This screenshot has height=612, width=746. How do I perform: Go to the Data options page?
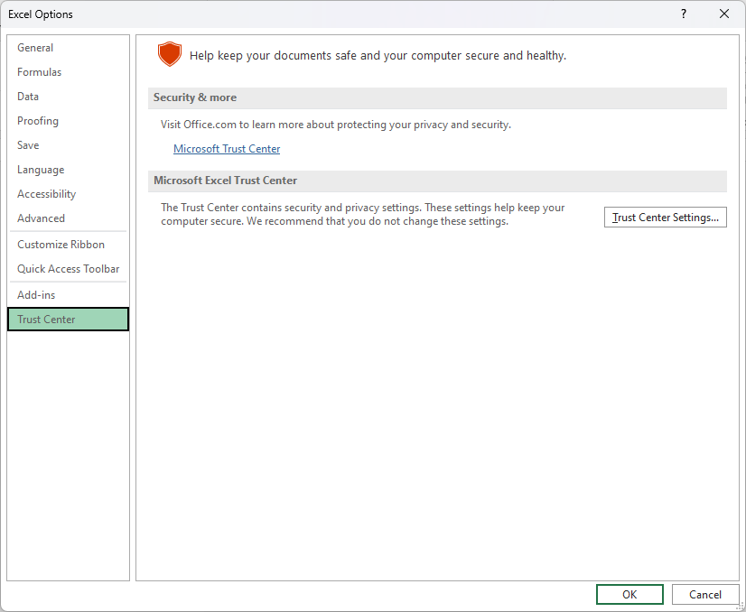click(68, 96)
